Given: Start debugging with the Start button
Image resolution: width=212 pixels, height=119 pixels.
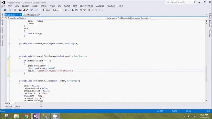Looking at the screenshot, I should pos(46,10).
